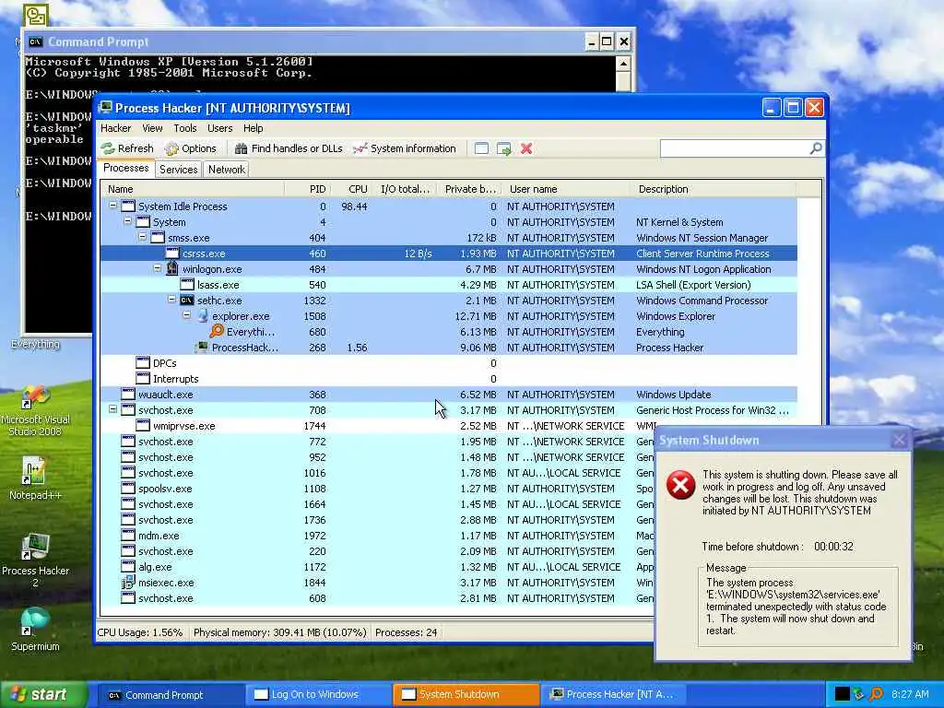Viewport: 944px width, 708px height.
Task: Open the Help menu
Action: tap(253, 128)
